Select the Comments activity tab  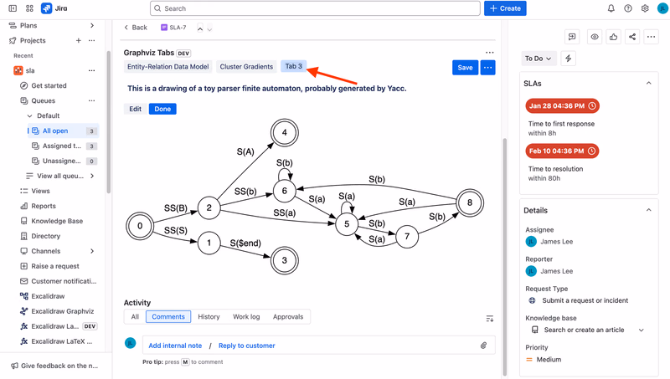click(x=168, y=317)
